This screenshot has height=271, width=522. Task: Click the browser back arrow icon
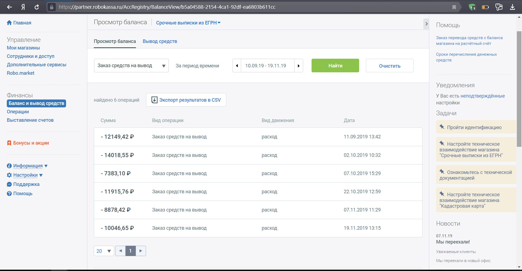pos(10,7)
